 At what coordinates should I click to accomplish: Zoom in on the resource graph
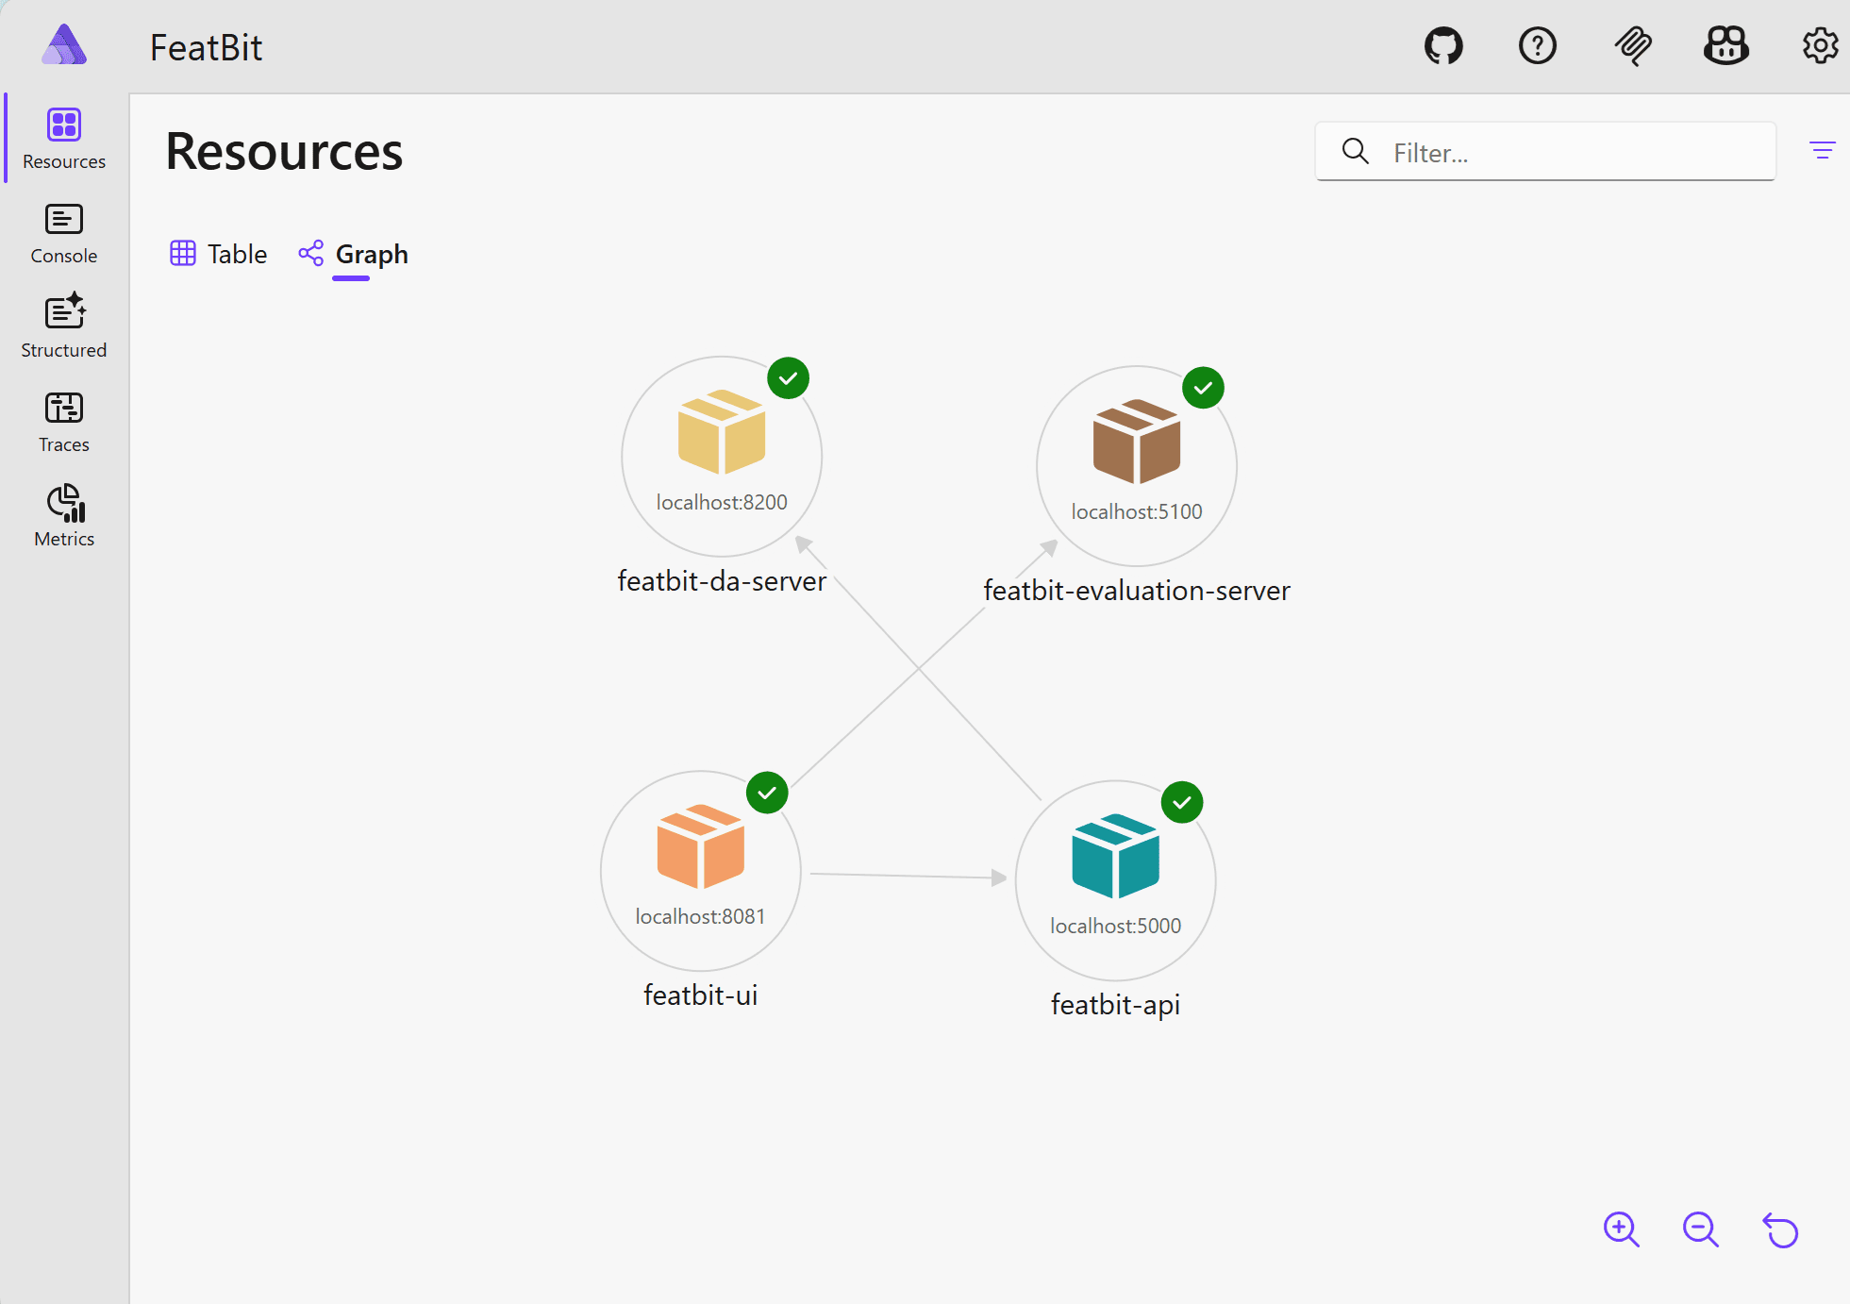point(1620,1229)
